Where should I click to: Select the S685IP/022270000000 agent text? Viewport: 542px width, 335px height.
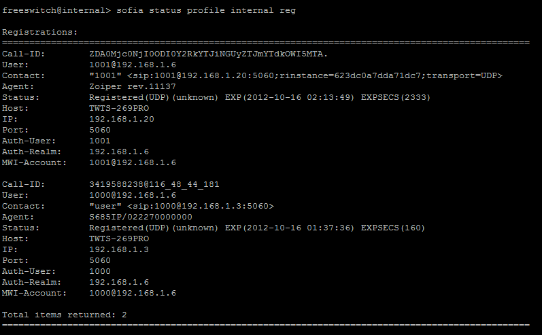point(141,217)
